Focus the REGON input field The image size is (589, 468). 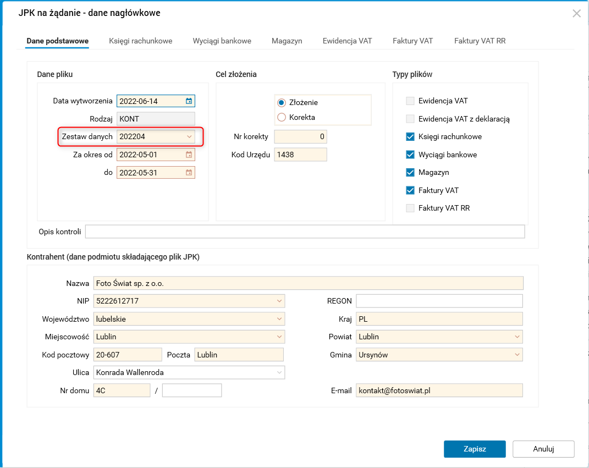pos(439,301)
